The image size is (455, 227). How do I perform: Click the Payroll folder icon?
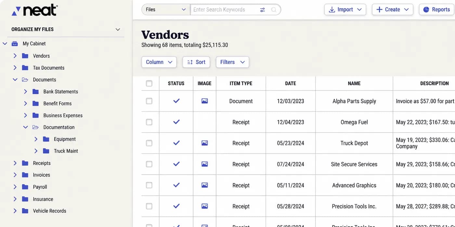25,187
